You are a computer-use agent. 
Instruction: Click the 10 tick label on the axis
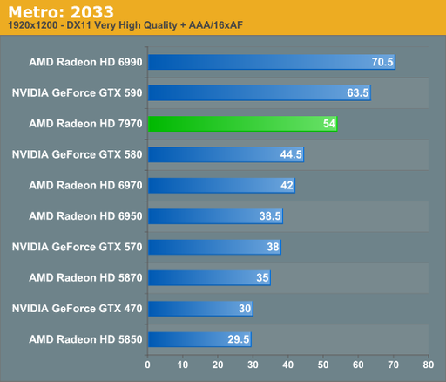[183, 365]
